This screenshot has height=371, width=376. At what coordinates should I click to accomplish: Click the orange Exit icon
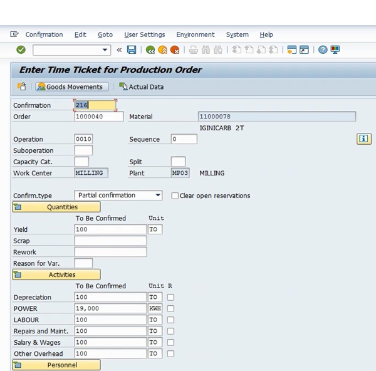[162, 50]
